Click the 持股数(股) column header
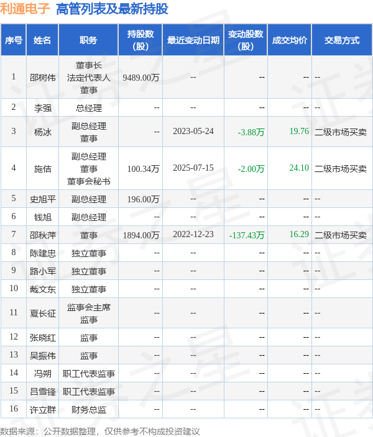This screenshot has height=437, width=373. tap(140, 40)
